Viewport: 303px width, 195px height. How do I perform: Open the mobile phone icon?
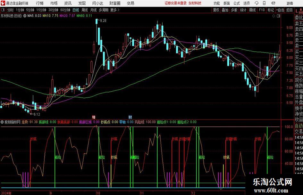pyautogui.click(x=264, y=3)
